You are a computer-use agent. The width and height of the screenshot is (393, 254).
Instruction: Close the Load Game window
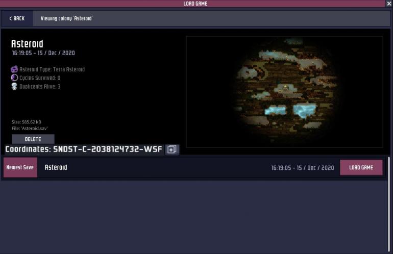coord(389,4)
